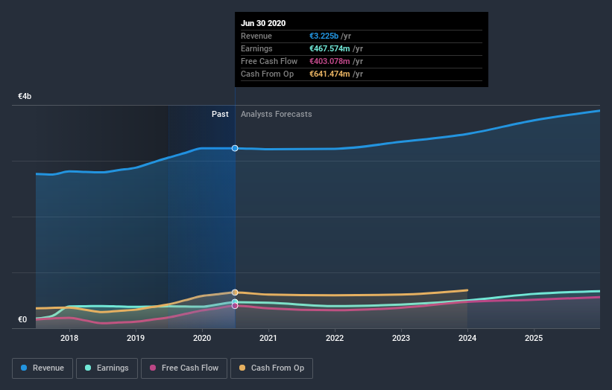Screen dimensions: 612x390
Task: Click the pink Free Cash Flow legend dot
Action: point(153,368)
